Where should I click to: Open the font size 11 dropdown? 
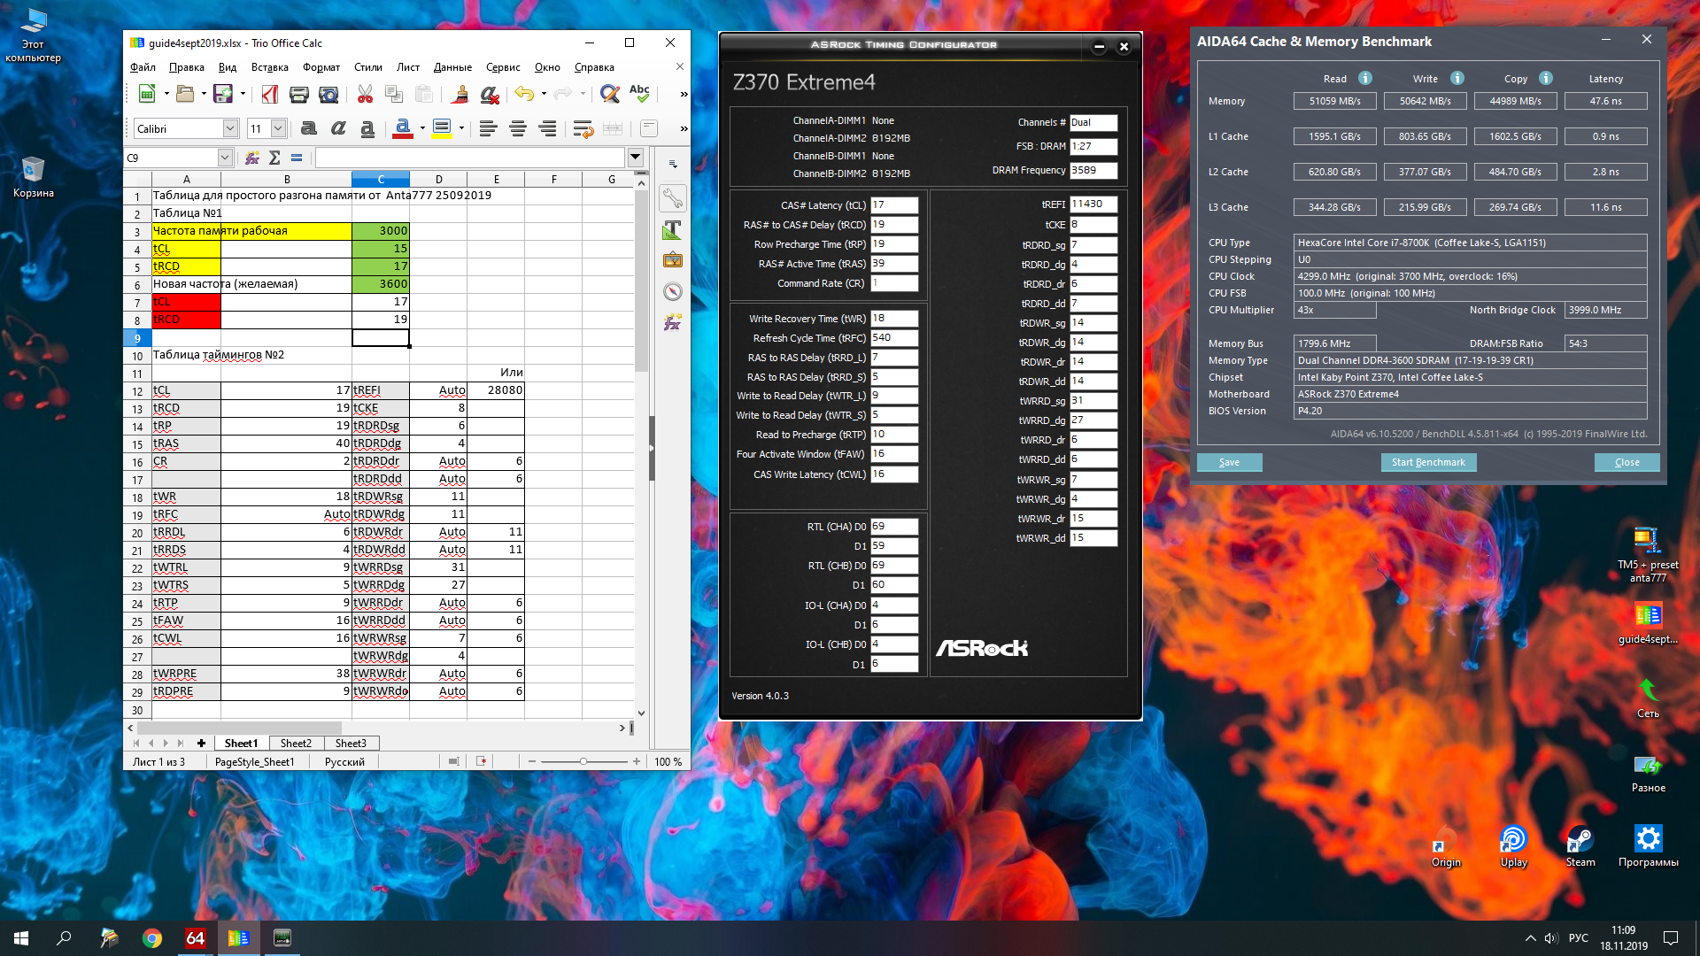pos(277,128)
